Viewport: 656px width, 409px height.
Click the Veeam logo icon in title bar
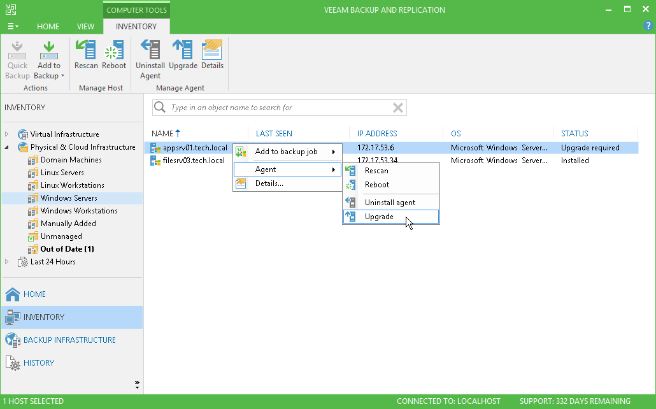coord(11,10)
